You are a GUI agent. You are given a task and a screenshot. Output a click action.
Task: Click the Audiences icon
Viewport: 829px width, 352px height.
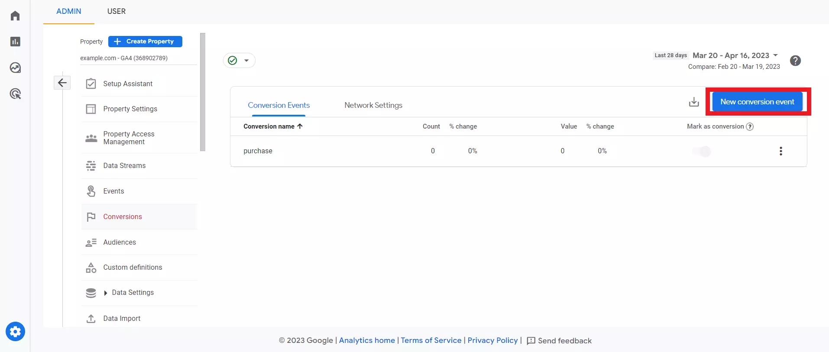click(91, 242)
